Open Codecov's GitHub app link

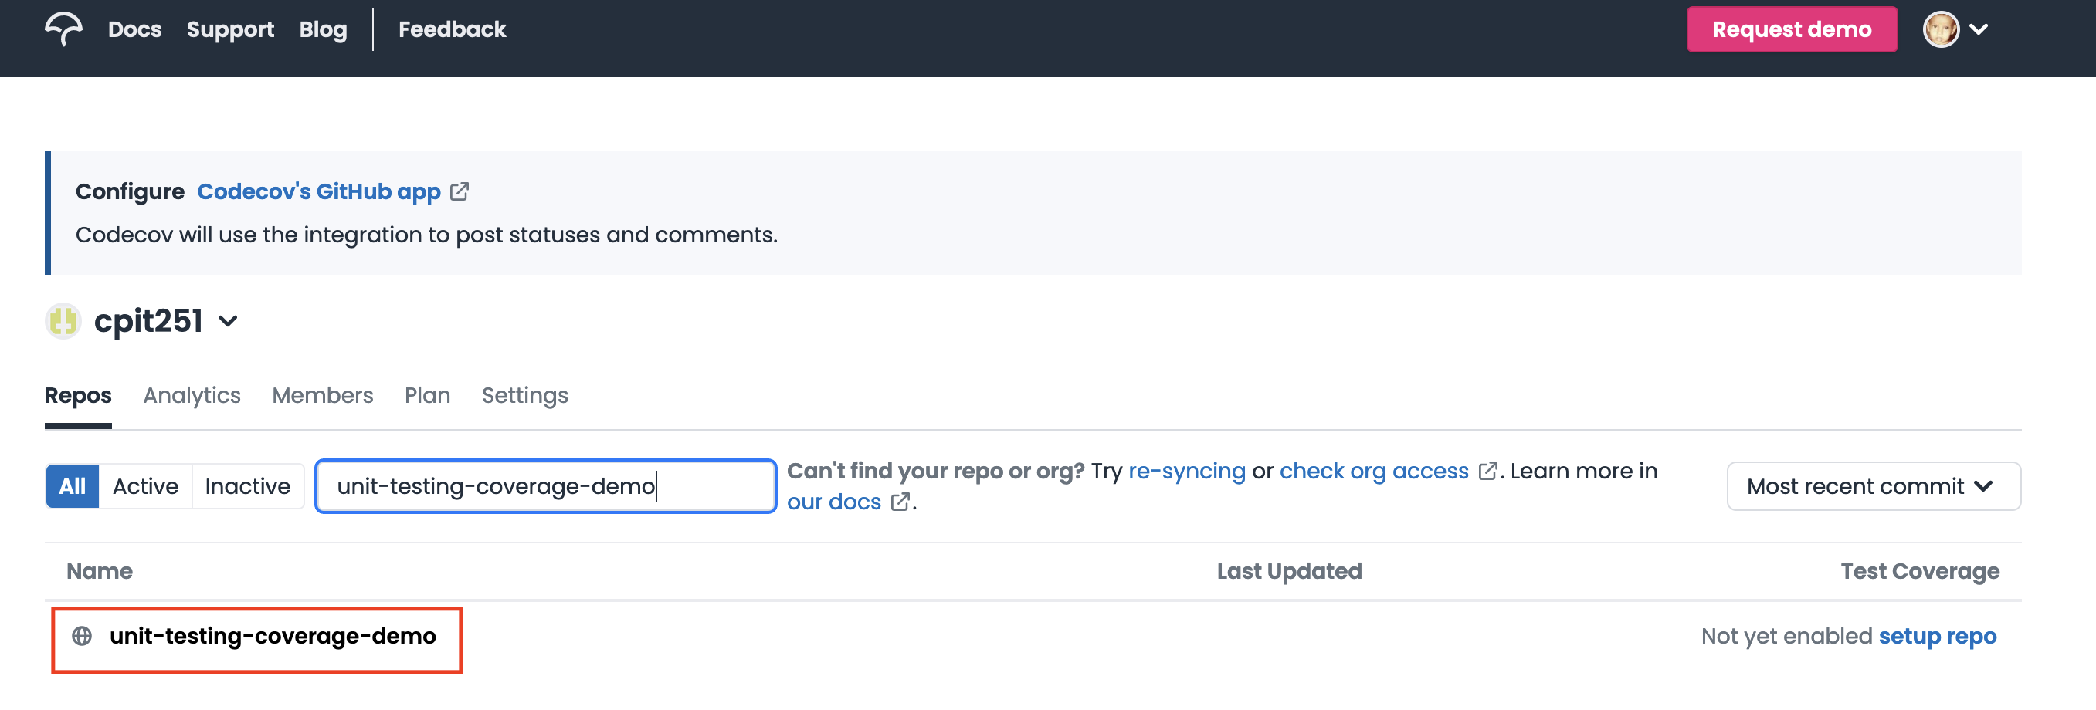coord(319,191)
